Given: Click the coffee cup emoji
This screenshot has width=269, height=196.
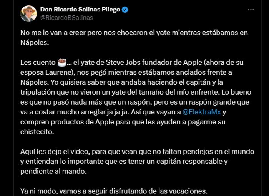Looking at the screenshot, I should 62,62.
